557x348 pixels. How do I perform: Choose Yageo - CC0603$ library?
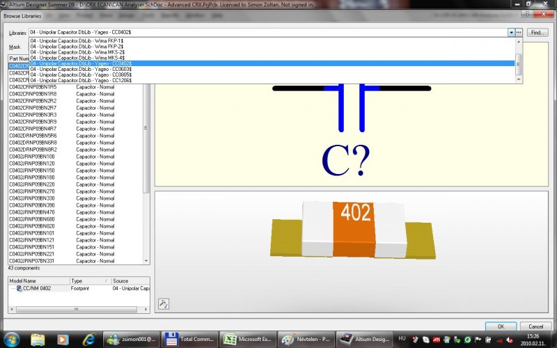point(272,69)
